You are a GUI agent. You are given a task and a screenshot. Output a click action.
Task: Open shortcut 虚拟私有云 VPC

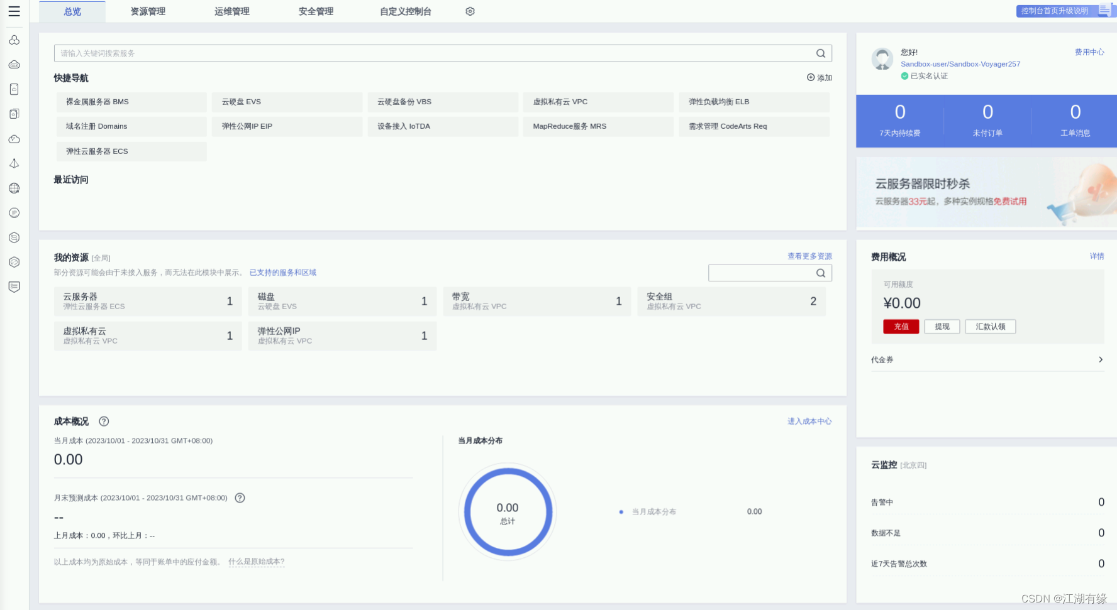pyautogui.click(x=598, y=102)
